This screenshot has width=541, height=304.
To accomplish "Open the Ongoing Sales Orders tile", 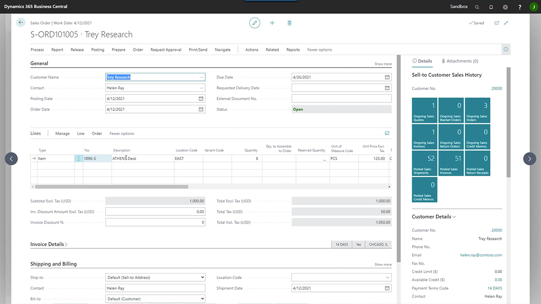I will (477, 110).
